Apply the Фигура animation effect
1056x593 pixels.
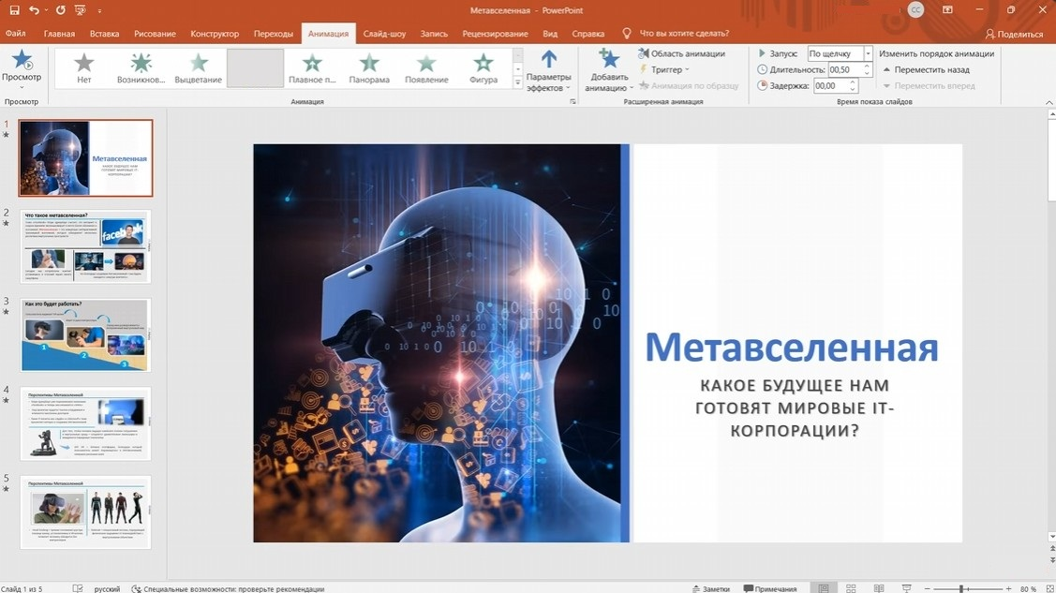coord(483,68)
